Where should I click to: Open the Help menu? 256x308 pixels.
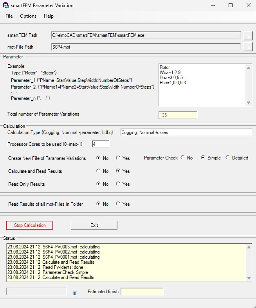[49, 16]
